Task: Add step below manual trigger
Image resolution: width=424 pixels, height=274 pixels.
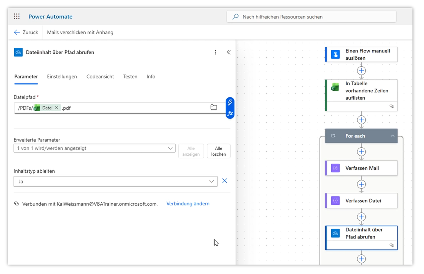Action: click(361, 71)
